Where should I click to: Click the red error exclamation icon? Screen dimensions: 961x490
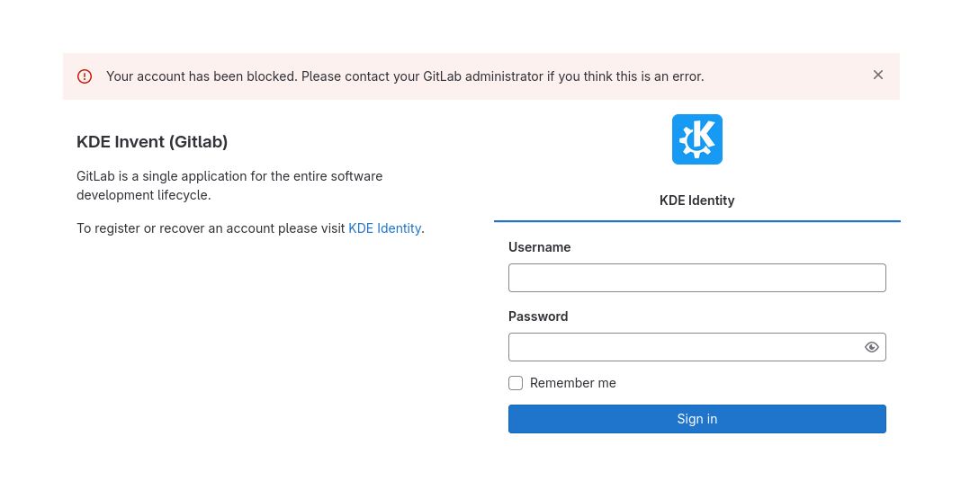click(x=85, y=76)
